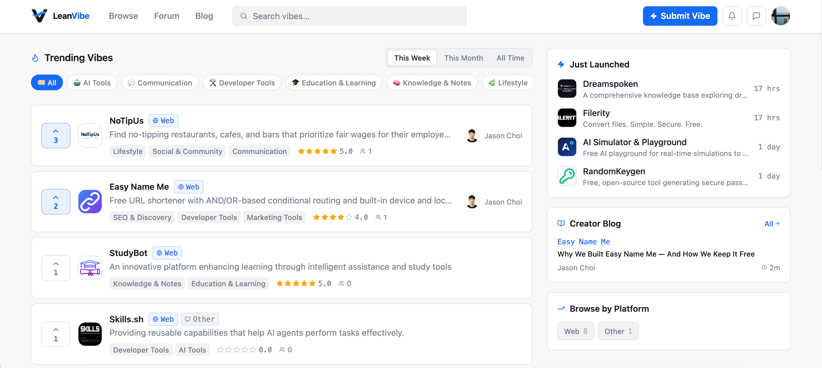Upvote Skills.sh with the arrow button

pos(56,334)
